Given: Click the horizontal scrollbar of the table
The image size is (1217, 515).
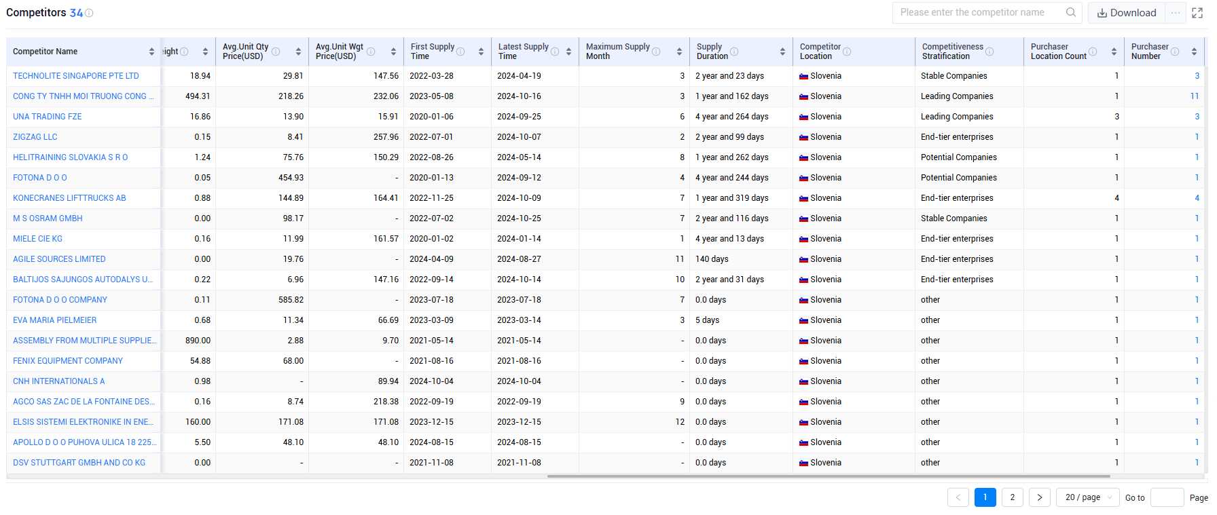Looking at the screenshot, I should click(829, 476).
